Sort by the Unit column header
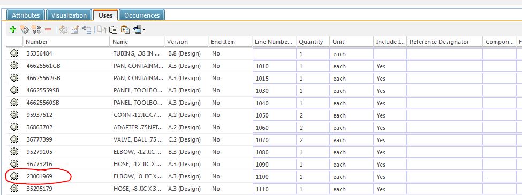This screenshot has height=195, width=522. (352, 42)
